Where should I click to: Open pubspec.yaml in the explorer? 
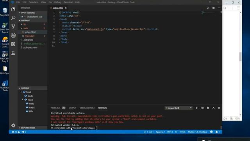(30, 48)
